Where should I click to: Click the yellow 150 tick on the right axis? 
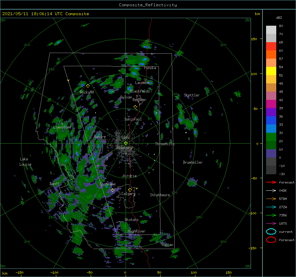[254, 39]
